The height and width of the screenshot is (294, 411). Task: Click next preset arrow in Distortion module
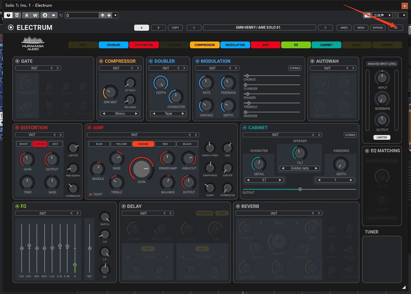tap(60, 135)
